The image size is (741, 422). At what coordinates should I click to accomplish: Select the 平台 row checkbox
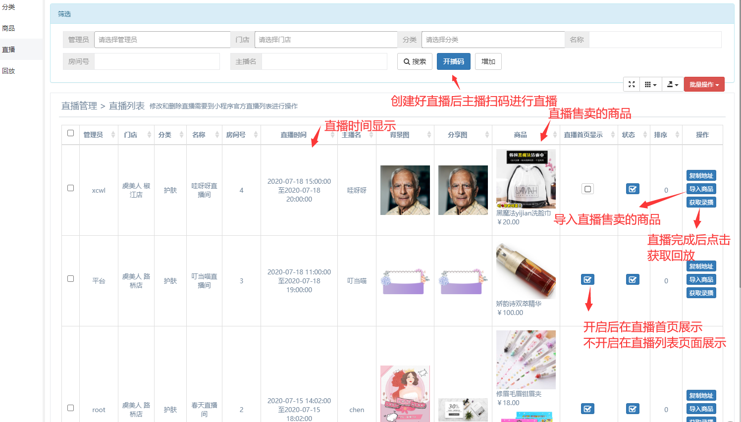[x=70, y=279]
